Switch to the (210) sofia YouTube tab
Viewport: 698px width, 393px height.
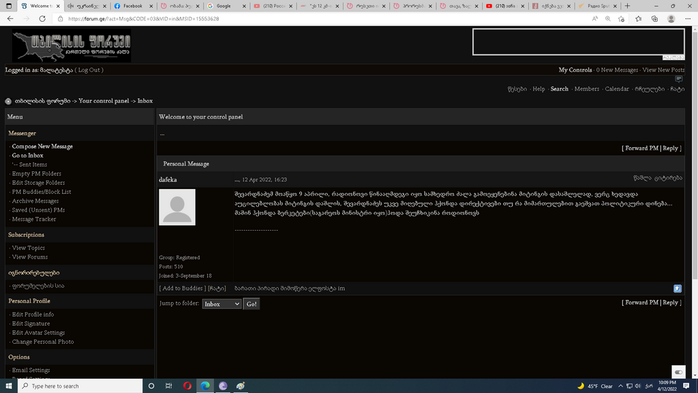[505, 5]
